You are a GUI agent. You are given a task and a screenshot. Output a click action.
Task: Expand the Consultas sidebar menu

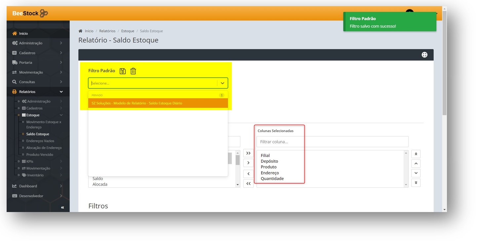27,82
